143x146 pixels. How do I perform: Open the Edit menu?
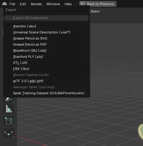click(x=23, y=4)
